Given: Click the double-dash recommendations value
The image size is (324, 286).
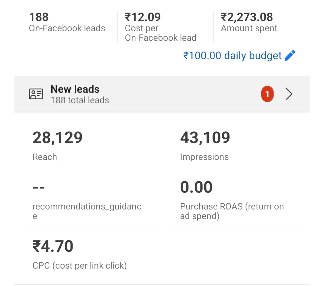Looking at the screenshot, I should pyautogui.click(x=38, y=188).
